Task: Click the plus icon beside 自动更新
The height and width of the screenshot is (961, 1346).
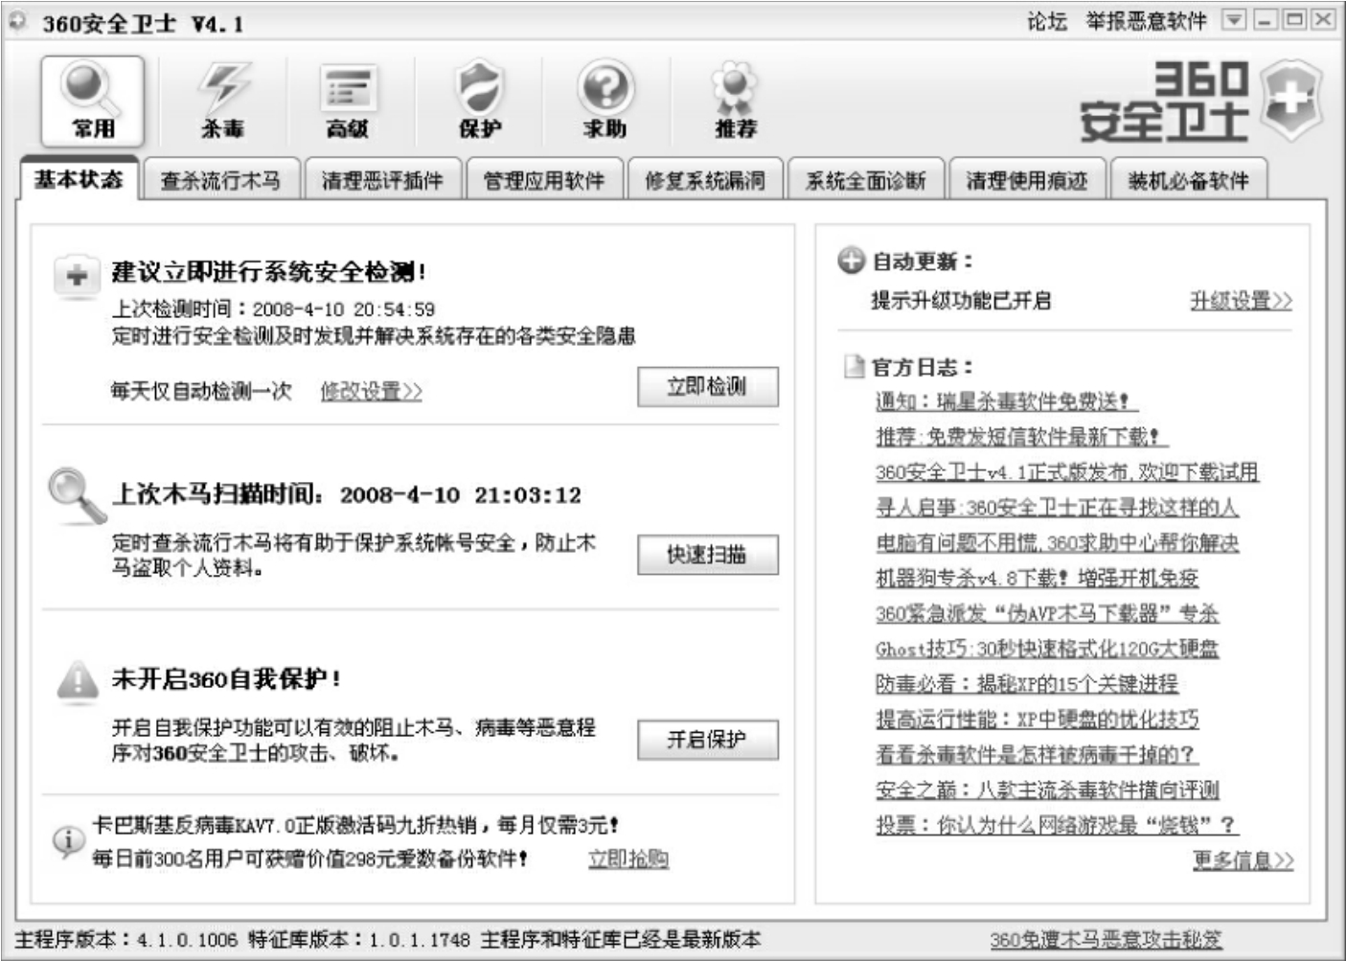Action: tap(851, 261)
